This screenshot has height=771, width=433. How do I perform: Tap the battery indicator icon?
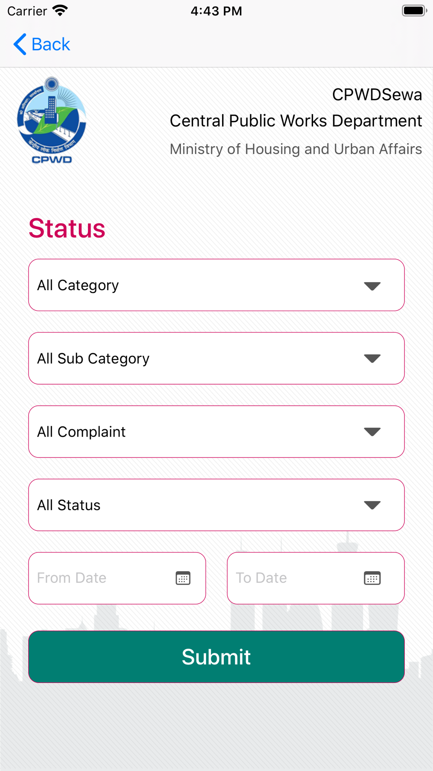(x=414, y=11)
